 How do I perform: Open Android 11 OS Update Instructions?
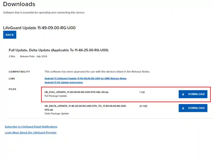pos(64,82)
